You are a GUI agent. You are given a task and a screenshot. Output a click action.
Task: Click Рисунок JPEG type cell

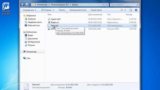click(113, 29)
